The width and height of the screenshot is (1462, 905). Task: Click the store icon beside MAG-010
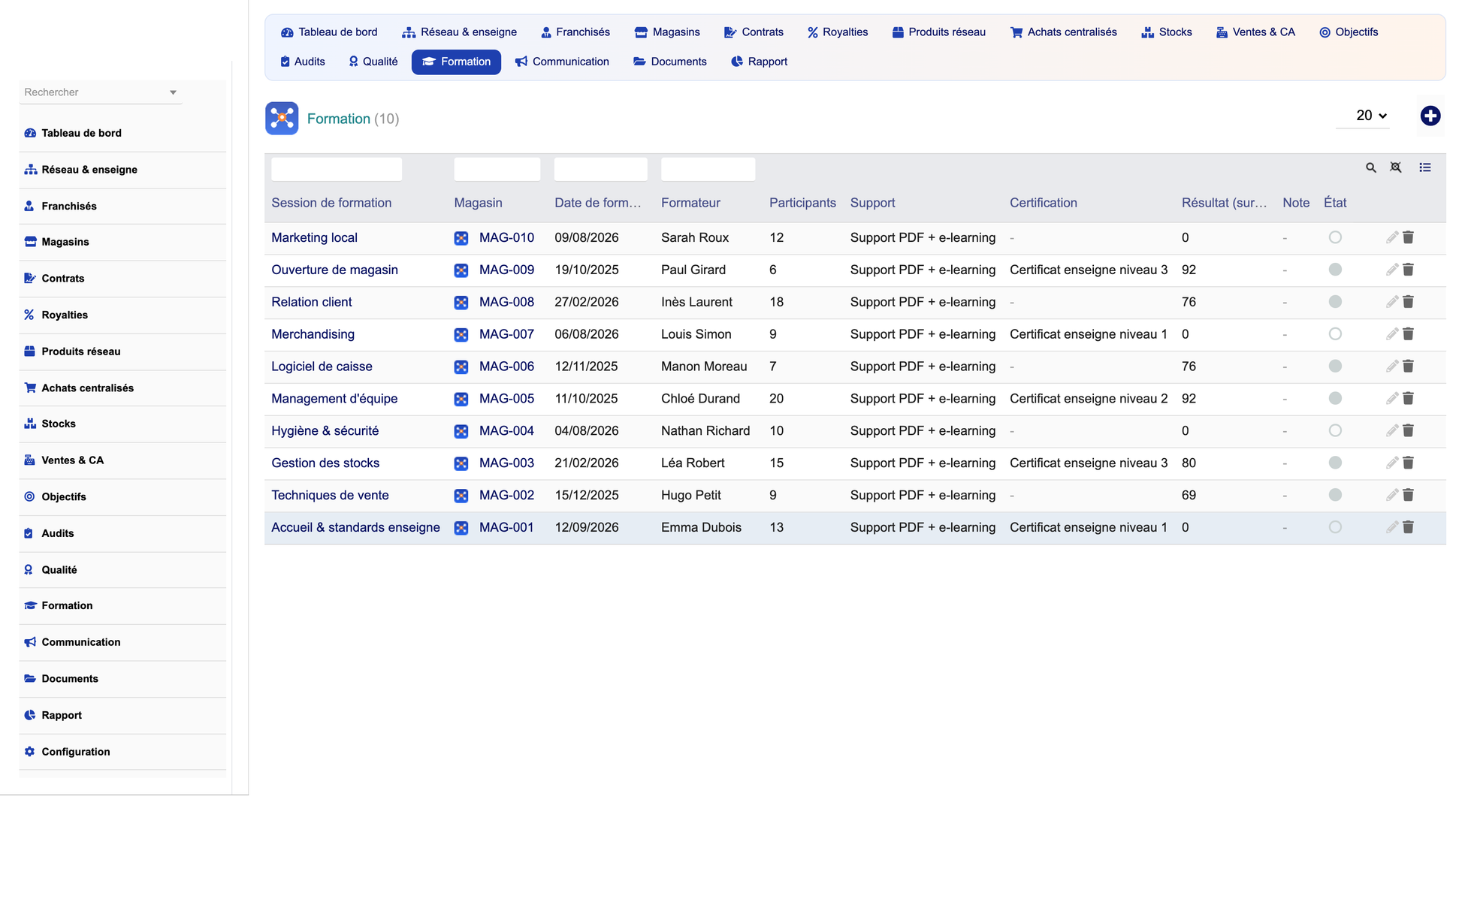point(461,238)
